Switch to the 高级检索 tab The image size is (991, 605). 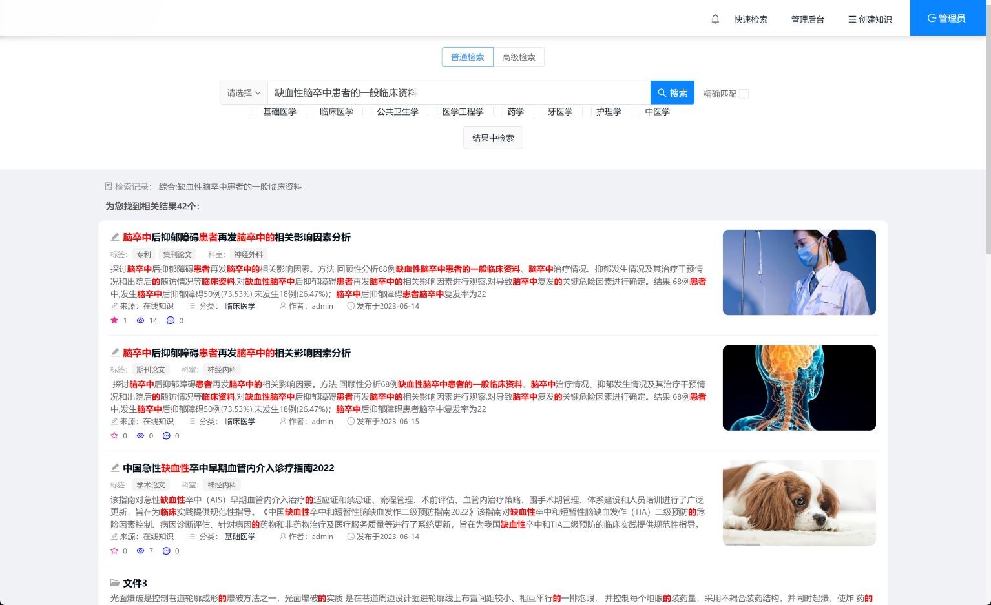pyautogui.click(x=519, y=57)
